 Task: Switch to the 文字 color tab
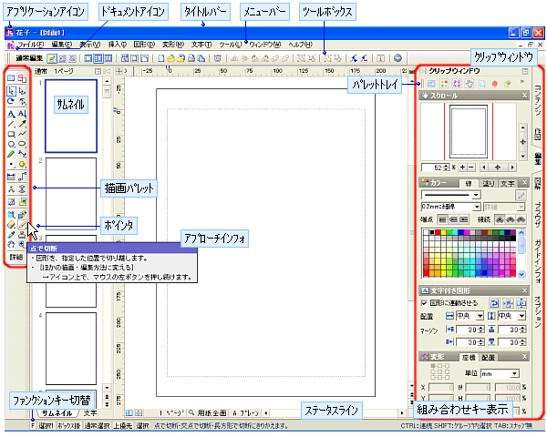(x=507, y=183)
